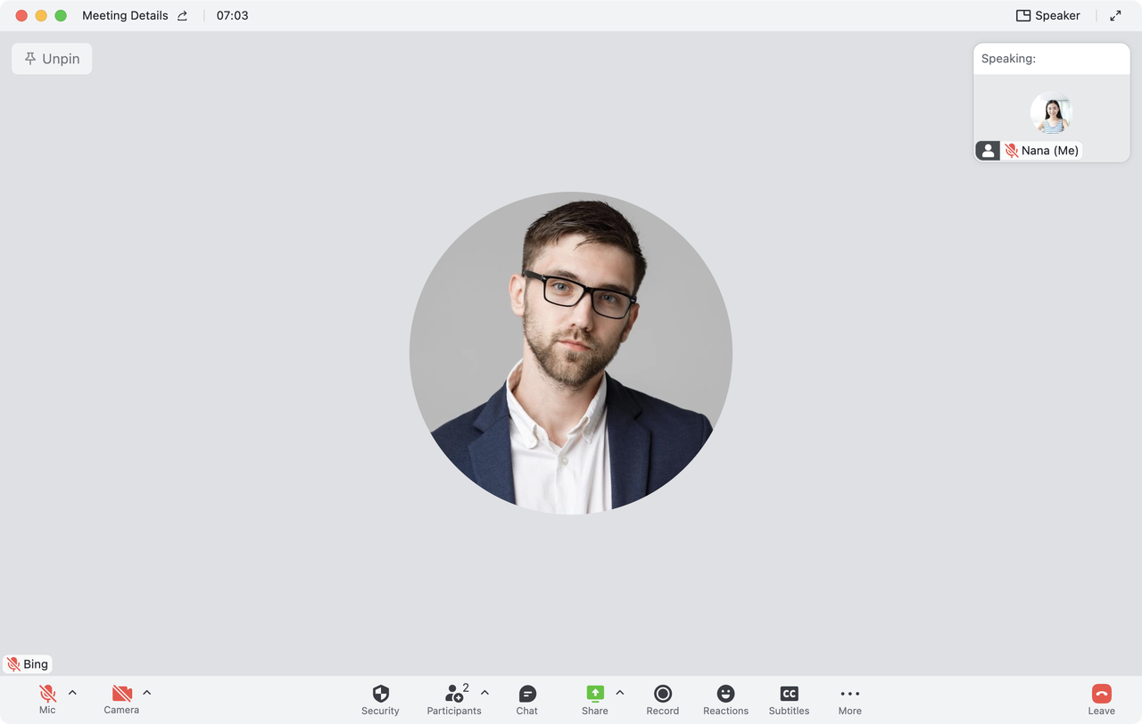
Task: Open the Participants panel
Action: click(x=455, y=694)
